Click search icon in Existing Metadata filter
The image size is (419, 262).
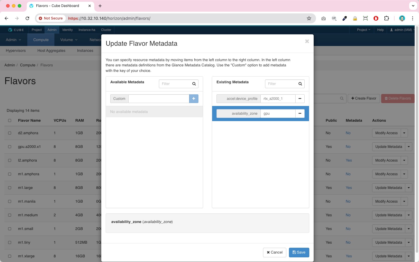tap(300, 84)
